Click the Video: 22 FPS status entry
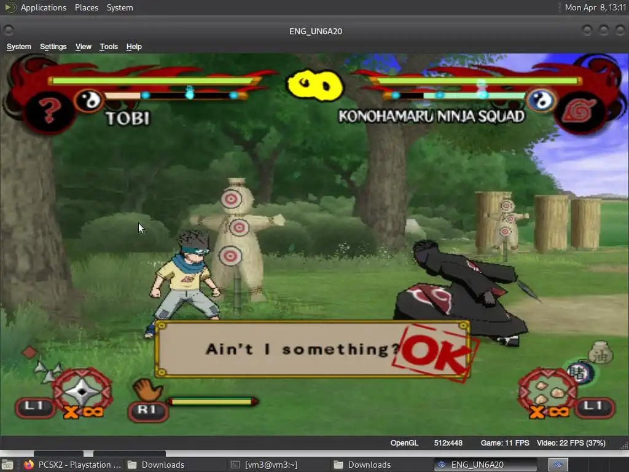The width and height of the screenshot is (629, 472). pos(571,442)
